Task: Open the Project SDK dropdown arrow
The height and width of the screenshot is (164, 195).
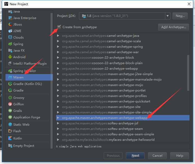Action: click(x=168, y=16)
